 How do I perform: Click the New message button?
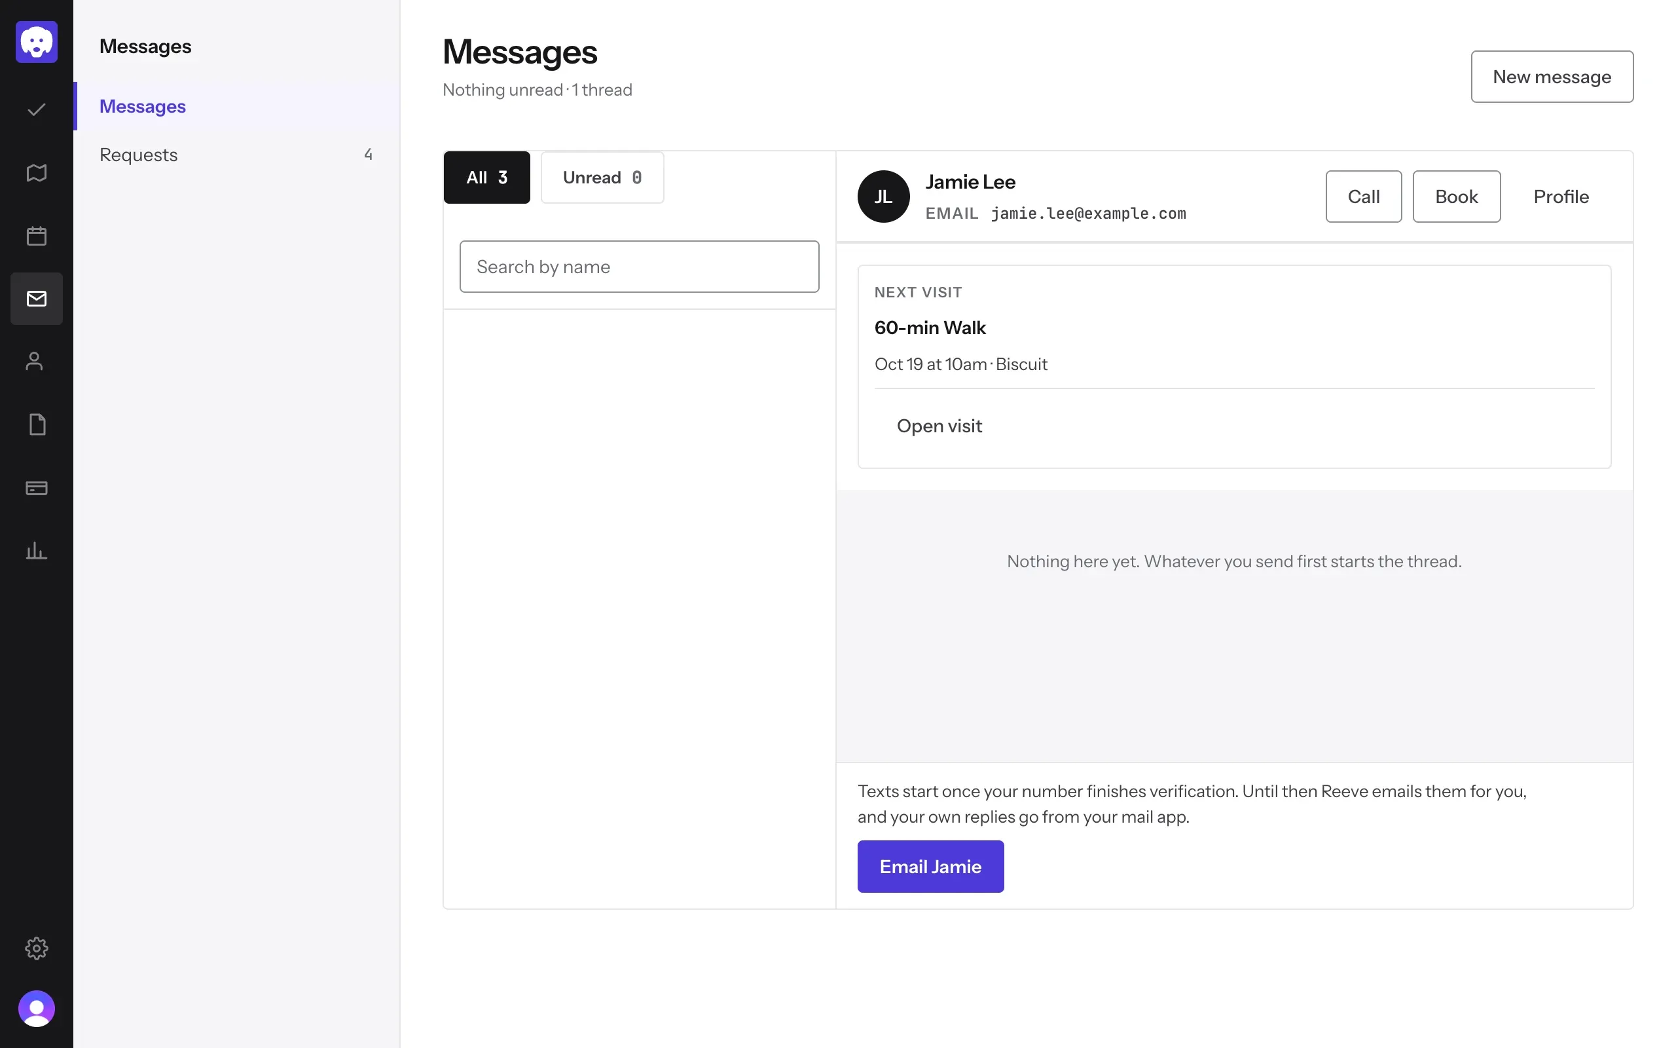[x=1552, y=77]
